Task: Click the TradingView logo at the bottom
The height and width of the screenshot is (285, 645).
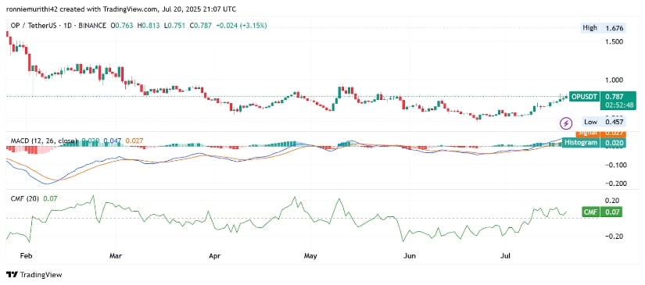Action: 34,275
